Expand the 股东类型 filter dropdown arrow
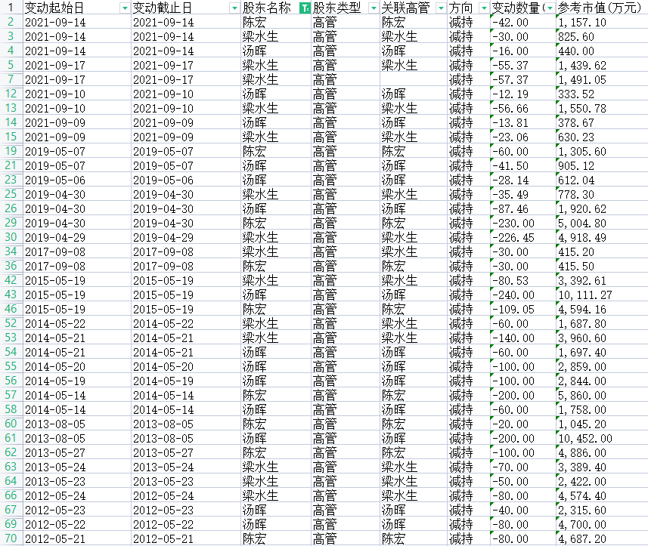This screenshot has width=648, height=546. point(373,8)
